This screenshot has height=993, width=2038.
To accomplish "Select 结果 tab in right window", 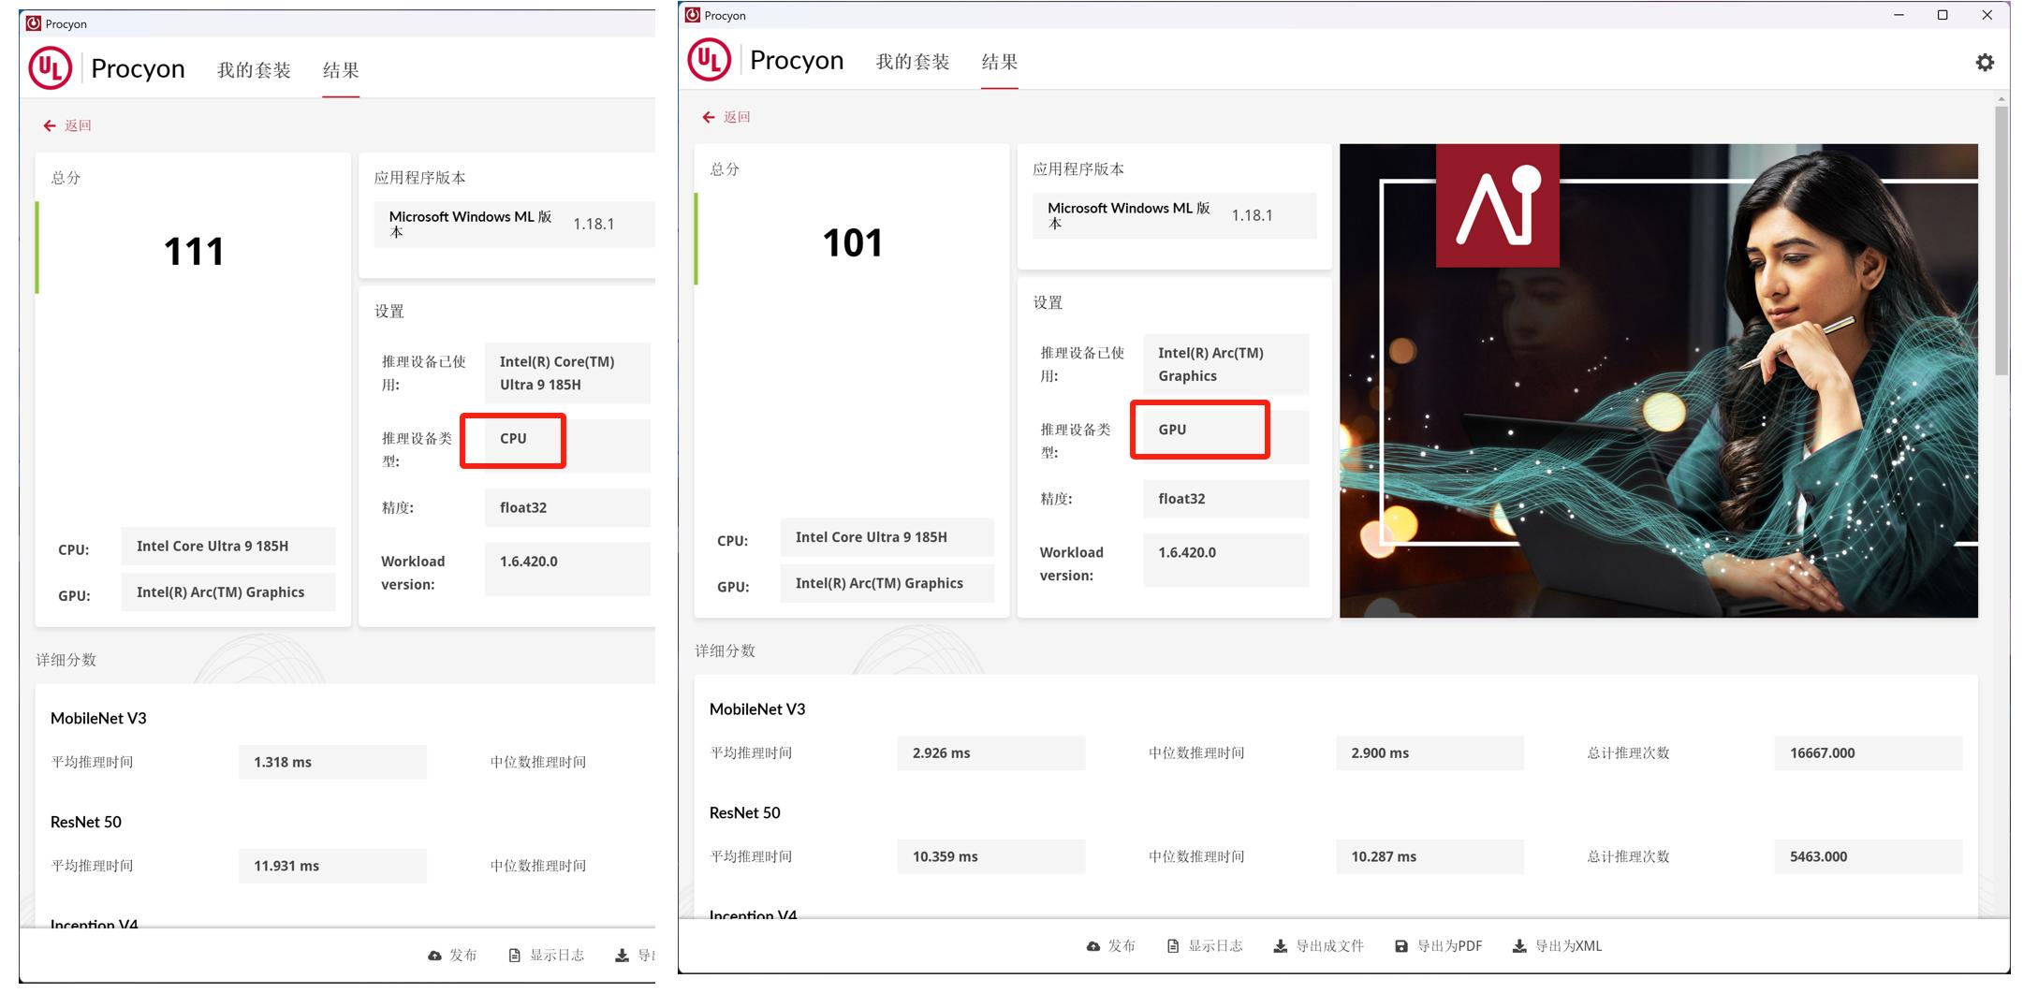I will coord(999,62).
